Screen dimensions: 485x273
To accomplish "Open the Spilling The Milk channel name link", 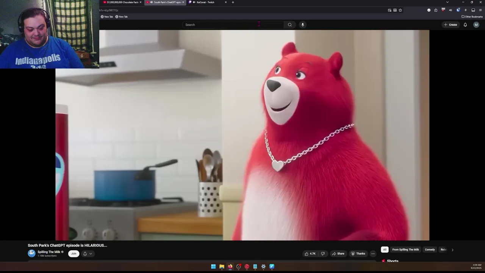I will (x=49, y=252).
